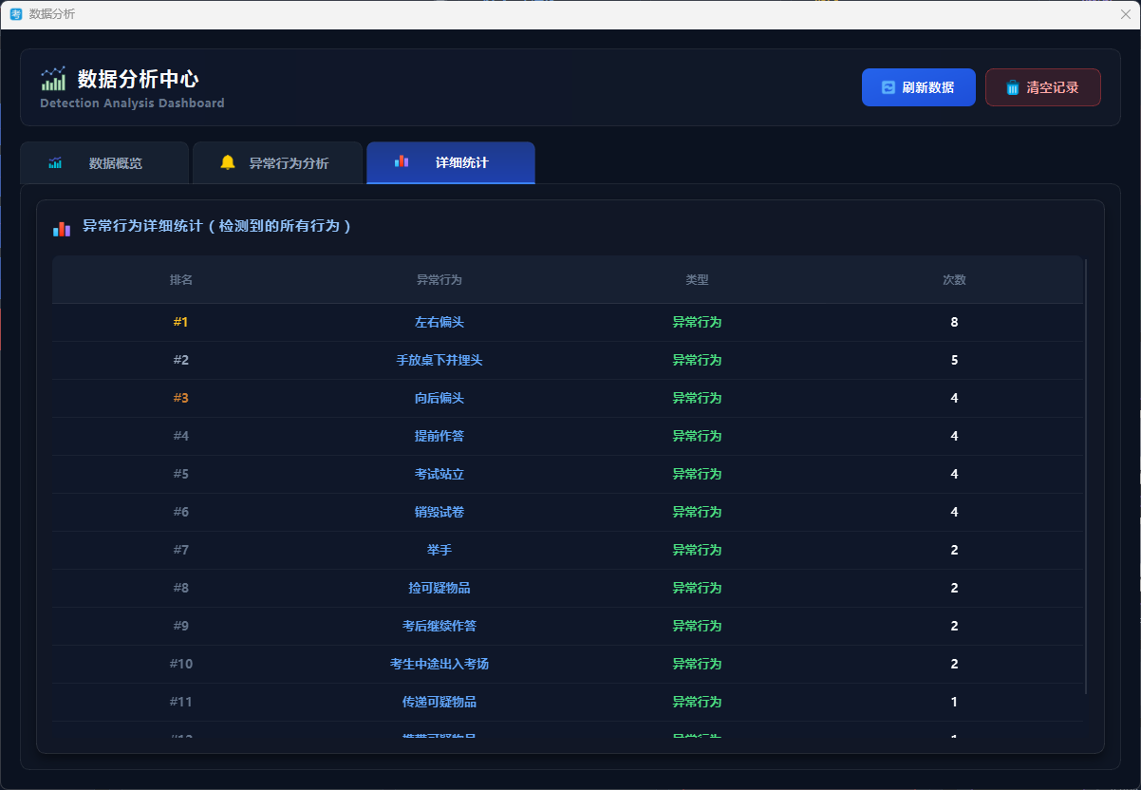The width and height of the screenshot is (1141, 790).
Task: Click the bar chart icon on 详细统计 tab
Action: click(x=402, y=162)
